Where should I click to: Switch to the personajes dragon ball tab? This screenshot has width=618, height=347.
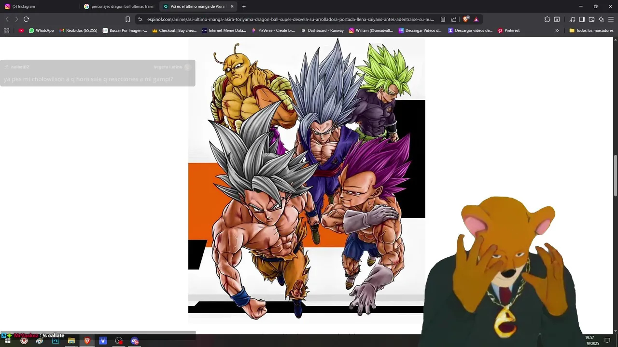[119, 6]
